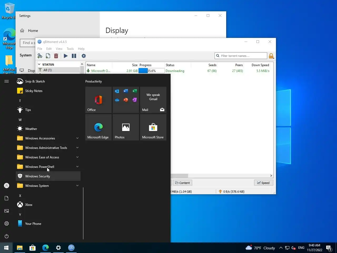Click the Windows Start button on taskbar
Screen dimensions: 337x253
click(x=6, y=248)
